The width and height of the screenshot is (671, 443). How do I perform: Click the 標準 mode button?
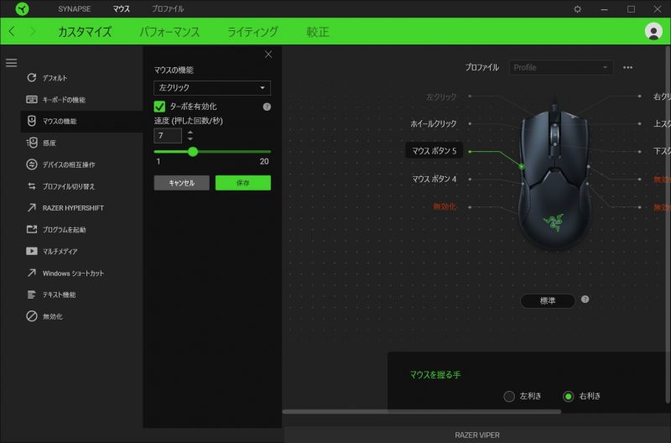pos(548,301)
